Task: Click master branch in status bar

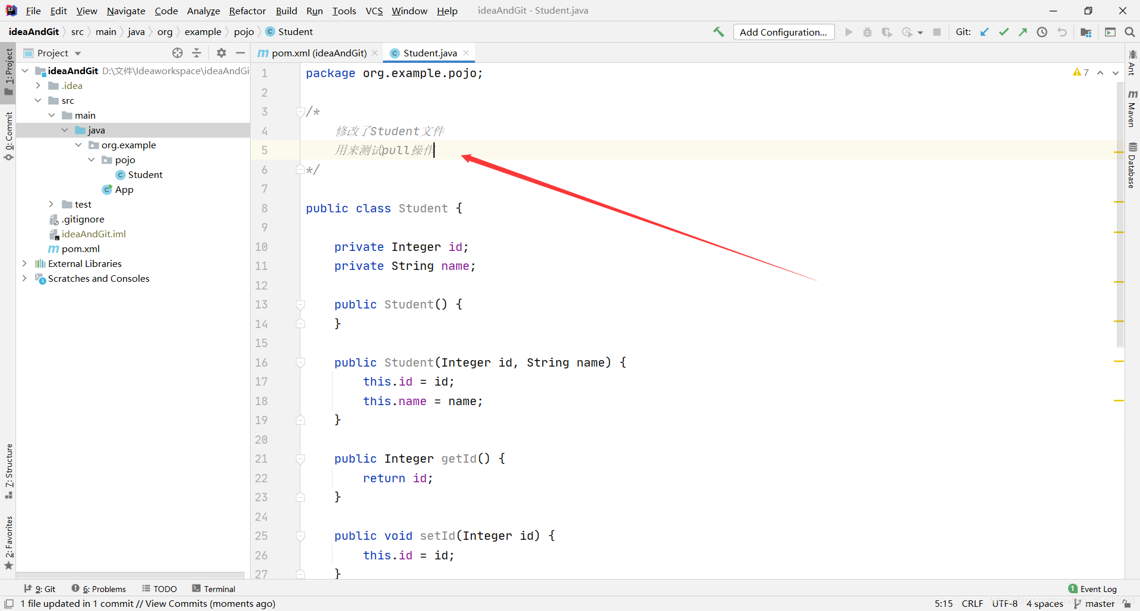Action: click(x=1094, y=603)
